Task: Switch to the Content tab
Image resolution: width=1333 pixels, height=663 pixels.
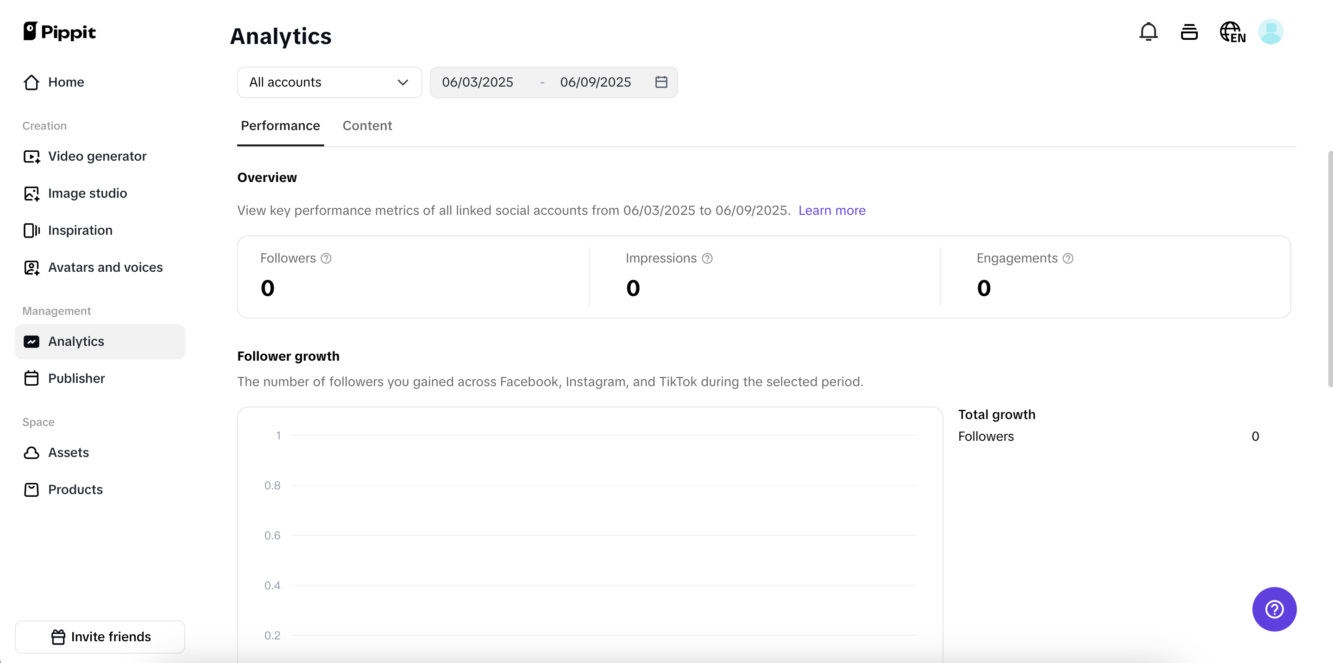Action: tap(367, 125)
